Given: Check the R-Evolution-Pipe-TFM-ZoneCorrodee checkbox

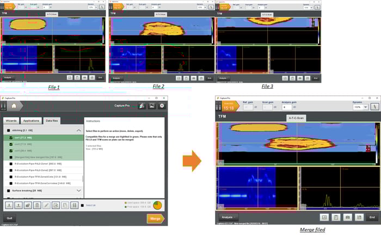Looking at the screenshot, I should point(11,183).
